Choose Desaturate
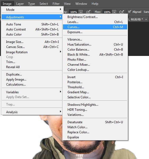Viewport: 149px width, 159px height. (95, 122)
